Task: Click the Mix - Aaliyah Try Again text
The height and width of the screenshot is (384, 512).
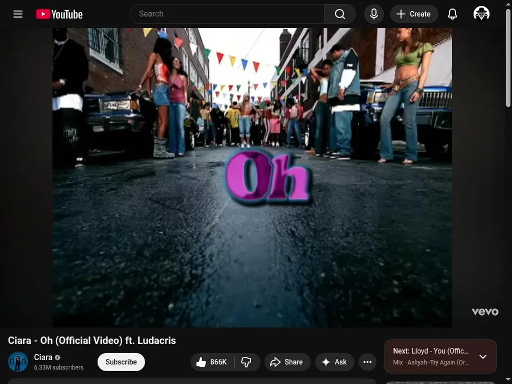Action: [431, 363]
